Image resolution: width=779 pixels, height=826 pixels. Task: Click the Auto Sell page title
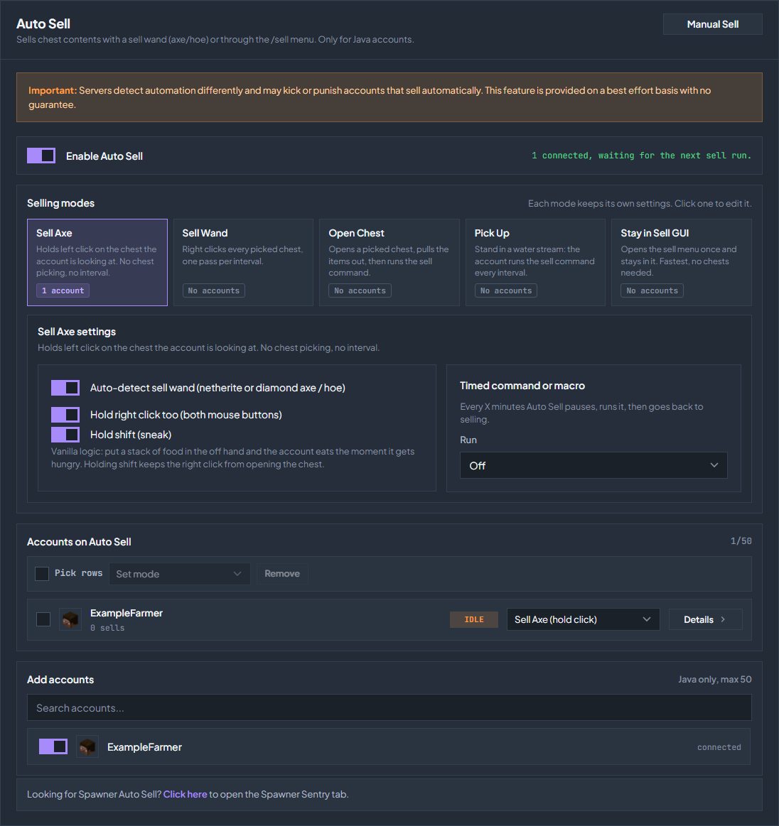[43, 23]
